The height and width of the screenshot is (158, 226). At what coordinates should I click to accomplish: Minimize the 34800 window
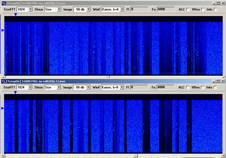click(x=214, y=81)
